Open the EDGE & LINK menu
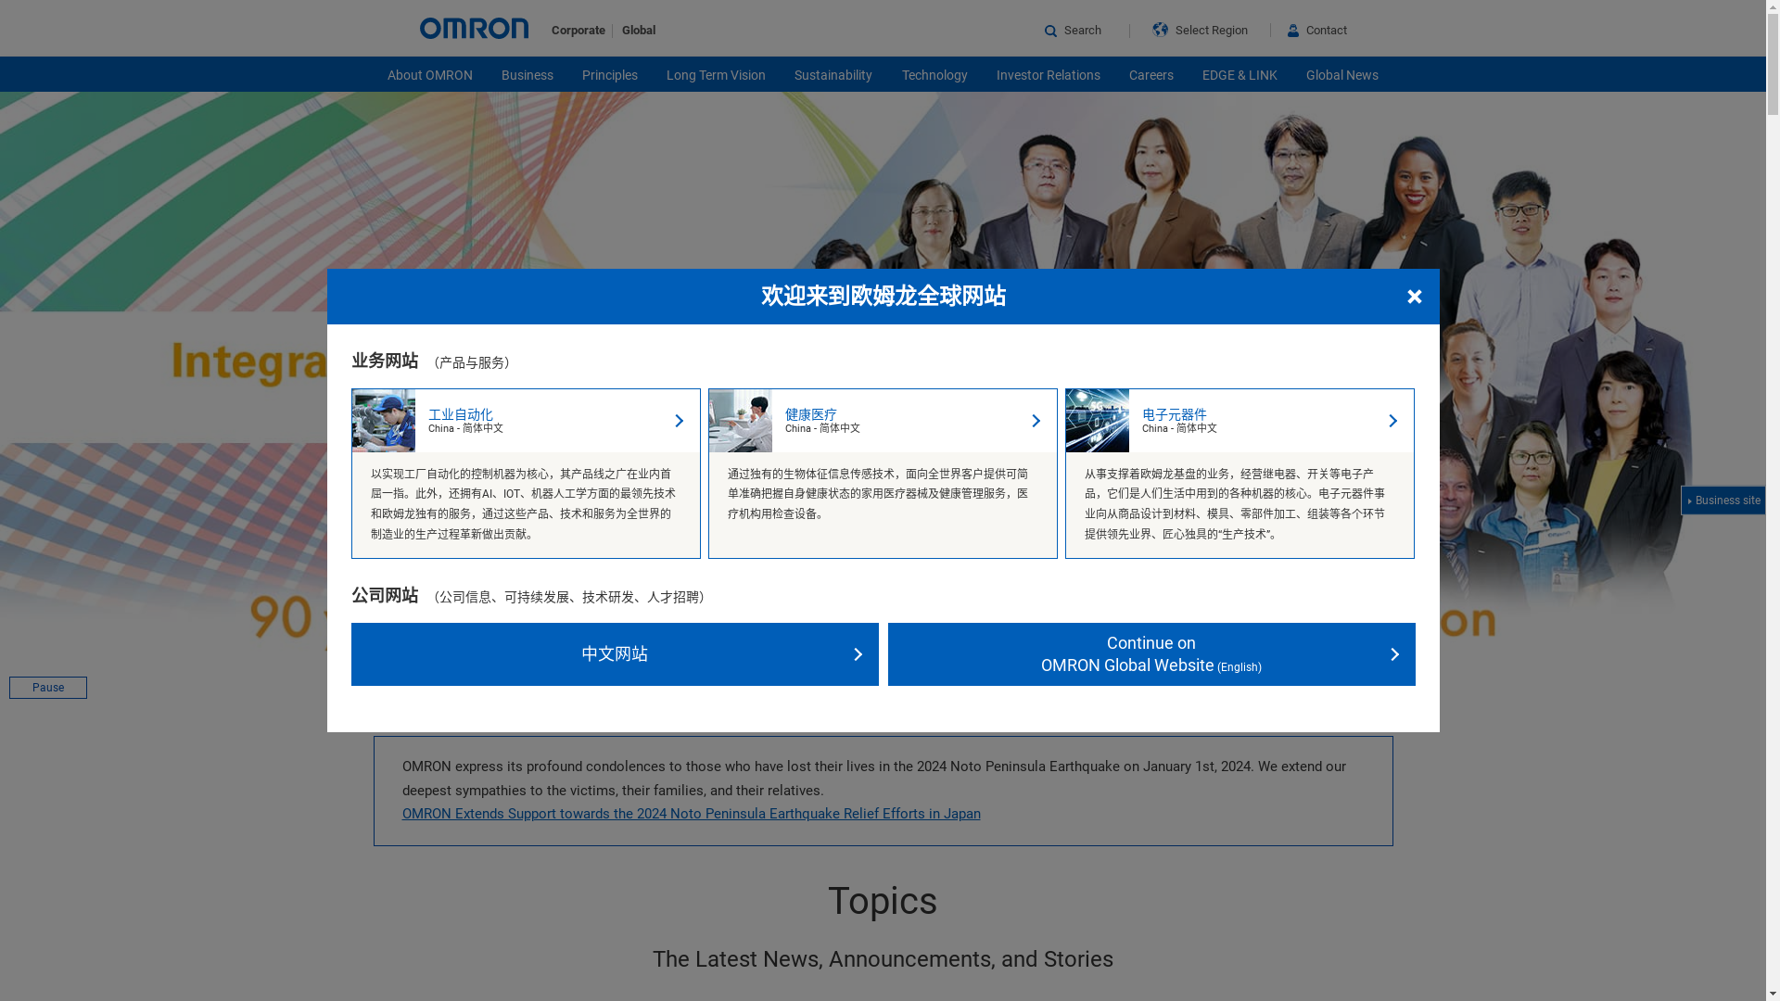This screenshot has width=1780, height=1001. coord(1240,75)
